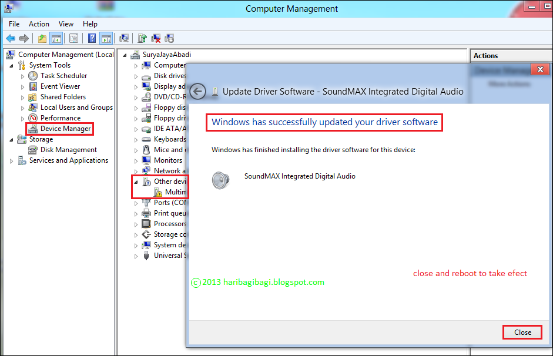553x356 pixels.
Task: Expand the Task Scheduler node
Action: coord(22,76)
